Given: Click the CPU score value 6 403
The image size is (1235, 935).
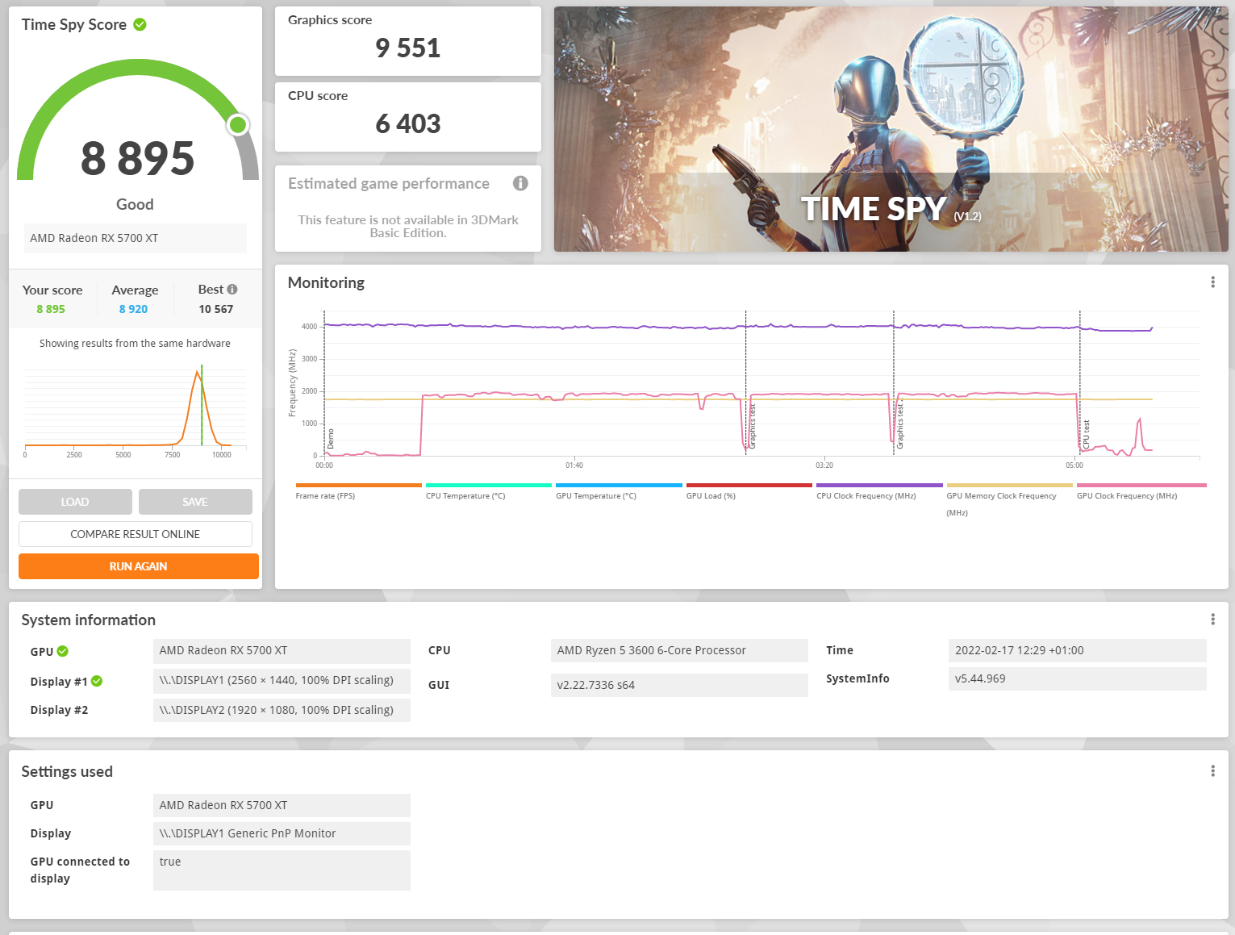Looking at the screenshot, I should click(x=408, y=124).
